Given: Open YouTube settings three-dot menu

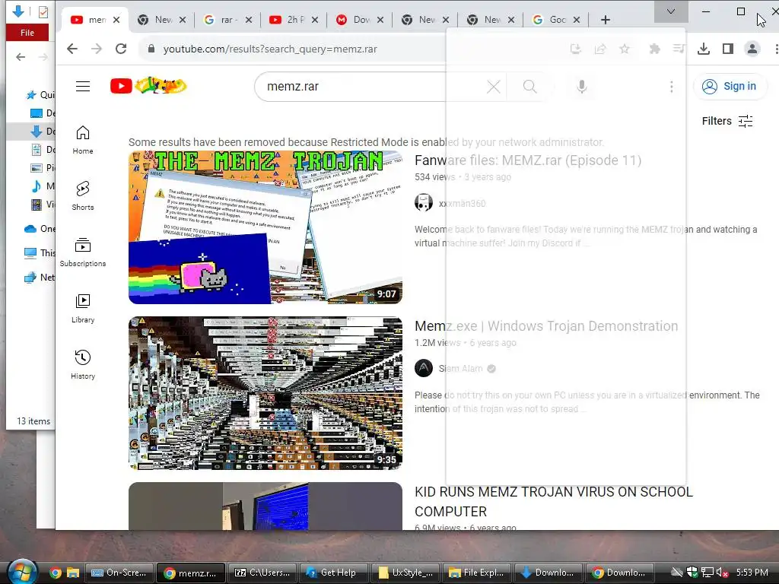Looking at the screenshot, I should (671, 87).
